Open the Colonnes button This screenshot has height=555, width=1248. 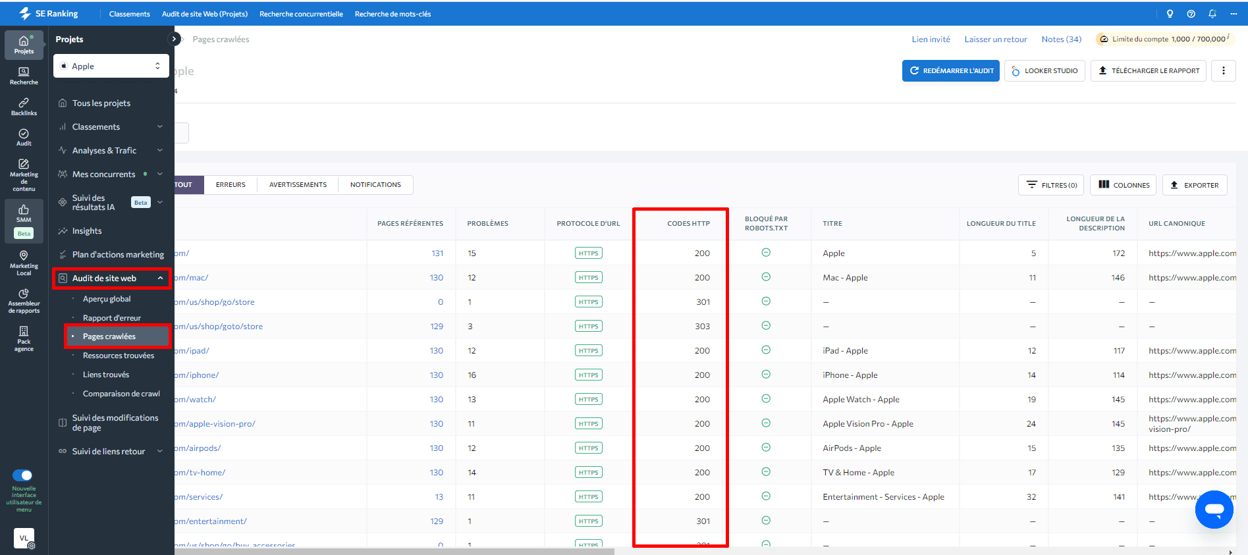[1124, 185]
